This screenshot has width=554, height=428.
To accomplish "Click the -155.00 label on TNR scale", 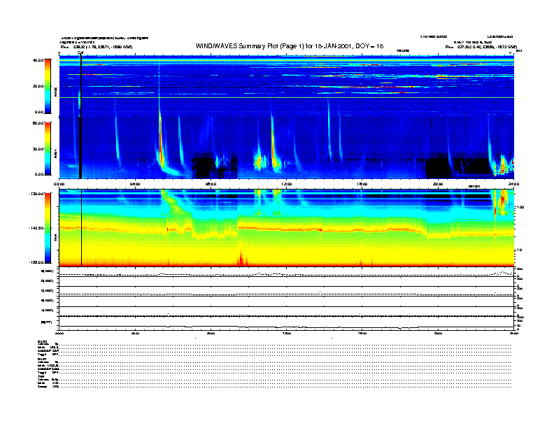I will pyautogui.click(x=36, y=262).
